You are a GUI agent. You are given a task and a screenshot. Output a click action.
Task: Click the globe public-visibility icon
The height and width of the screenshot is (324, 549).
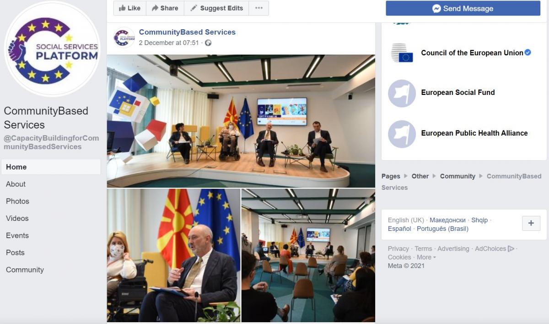[208, 43]
